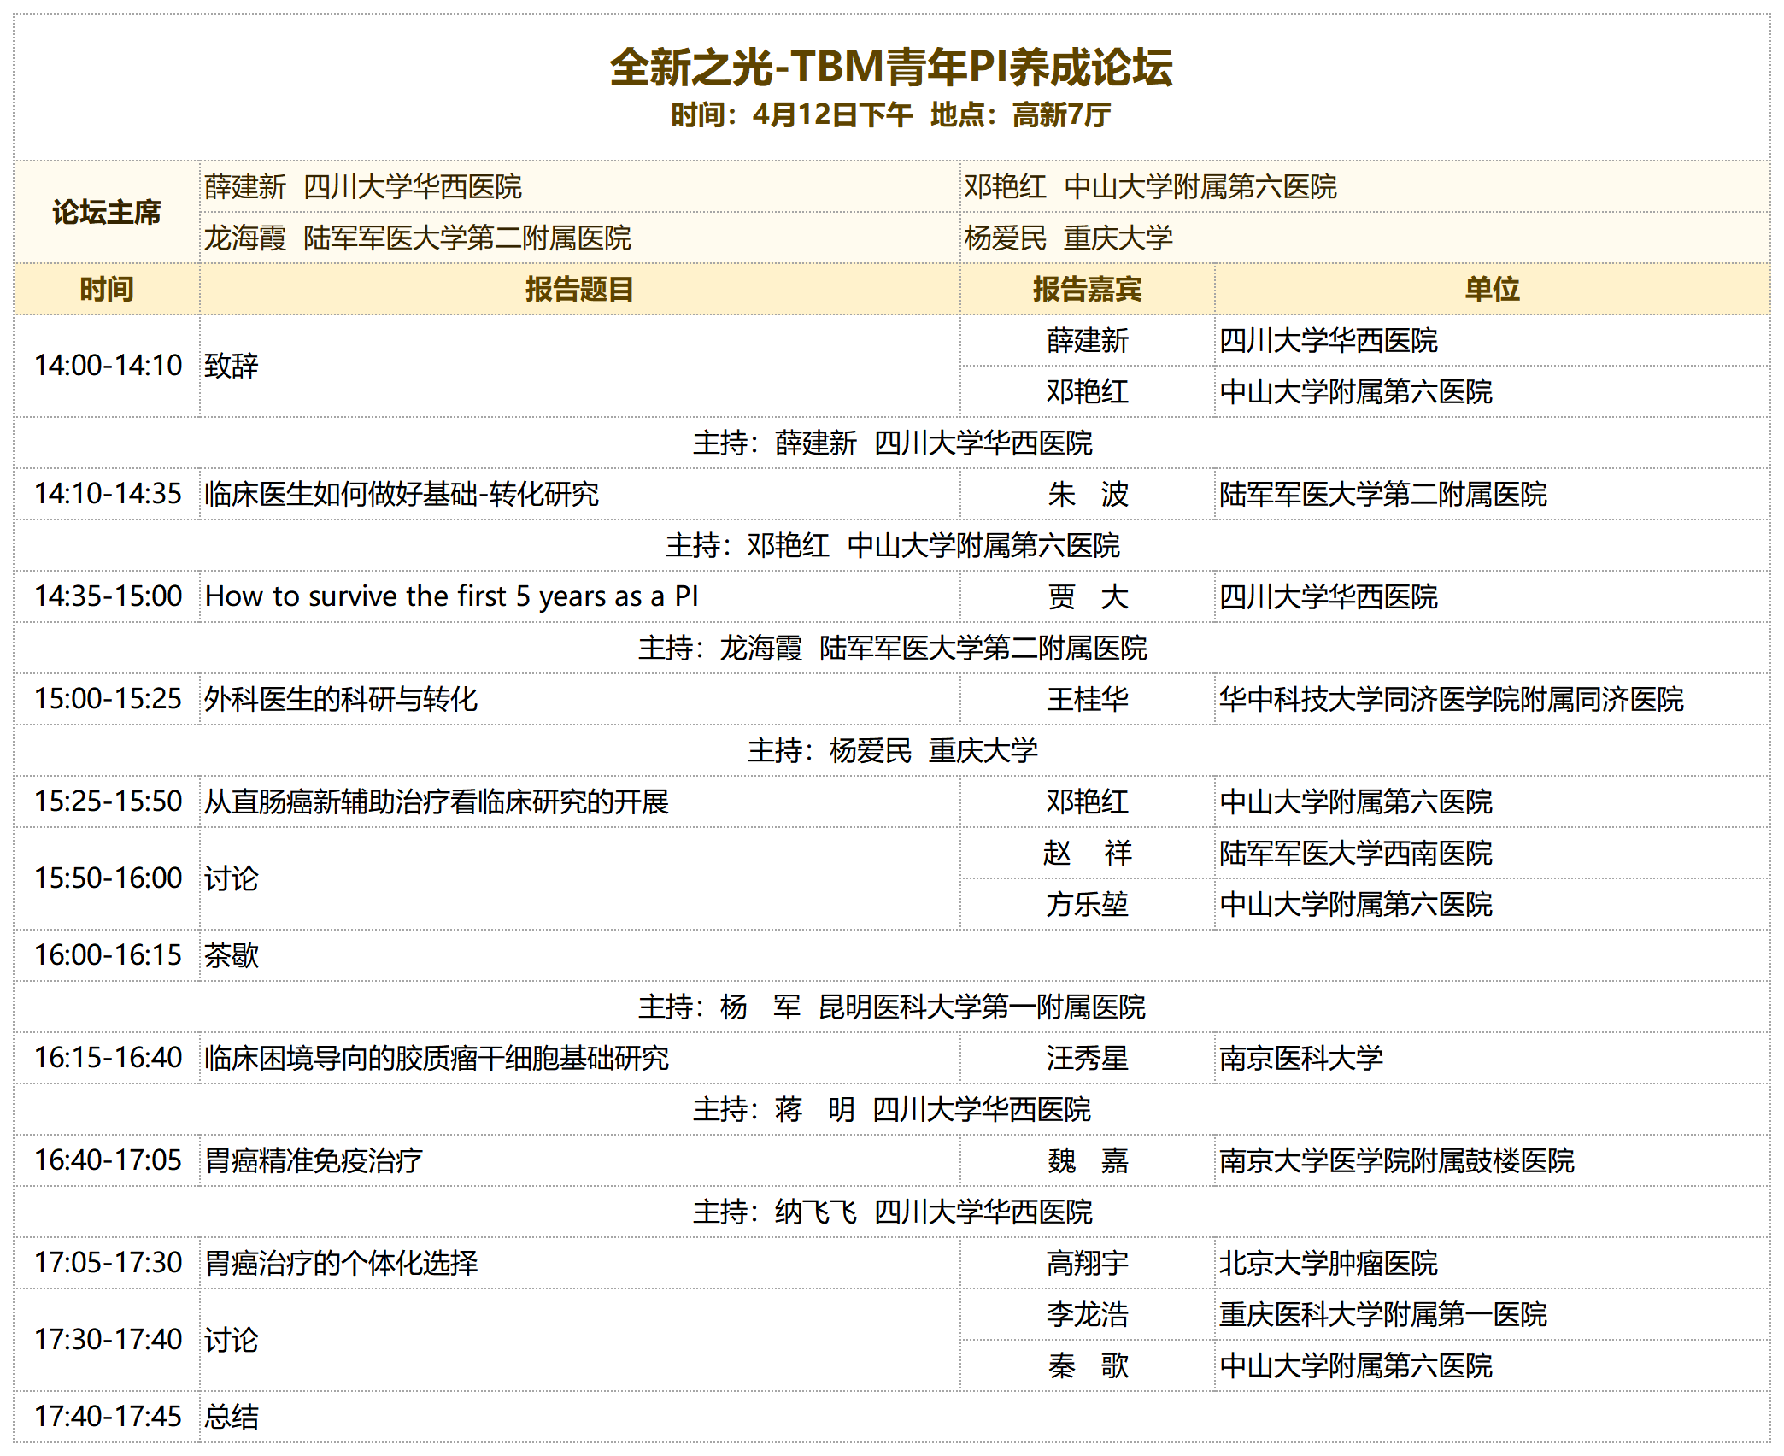Click speaker 邓艳红 in the 致辞 row

click(x=1088, y=391)
